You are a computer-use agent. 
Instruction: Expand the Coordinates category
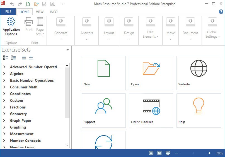click(x=4, y=94)
